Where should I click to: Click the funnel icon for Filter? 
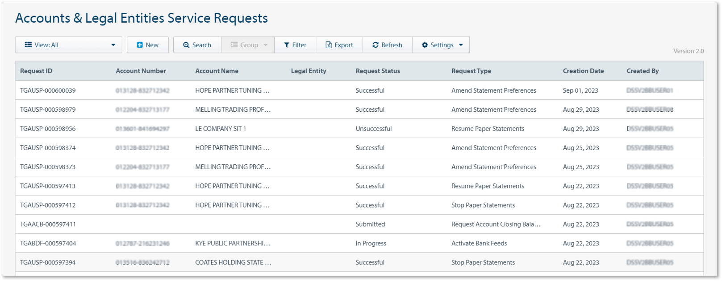tap(287, 45)
